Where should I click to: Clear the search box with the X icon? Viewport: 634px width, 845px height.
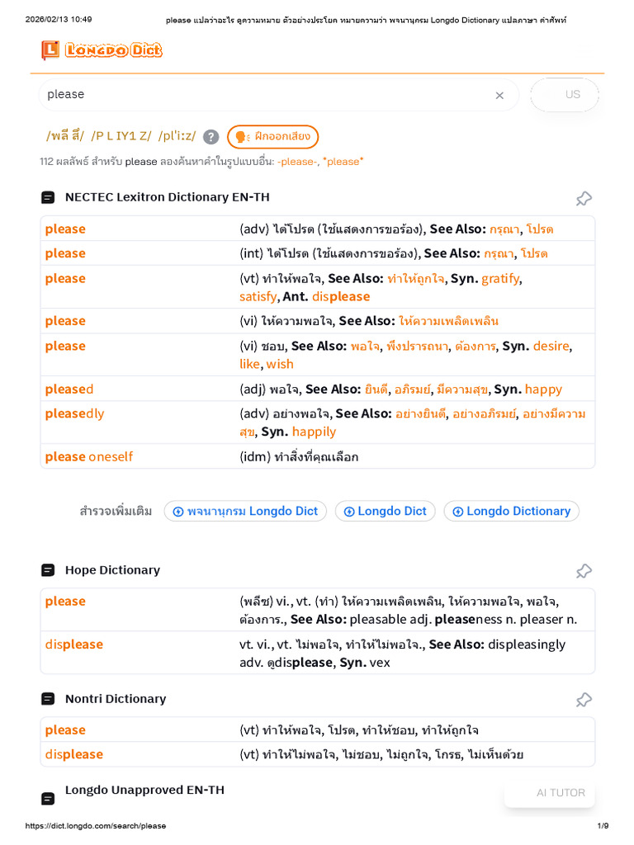pos(499,95)
